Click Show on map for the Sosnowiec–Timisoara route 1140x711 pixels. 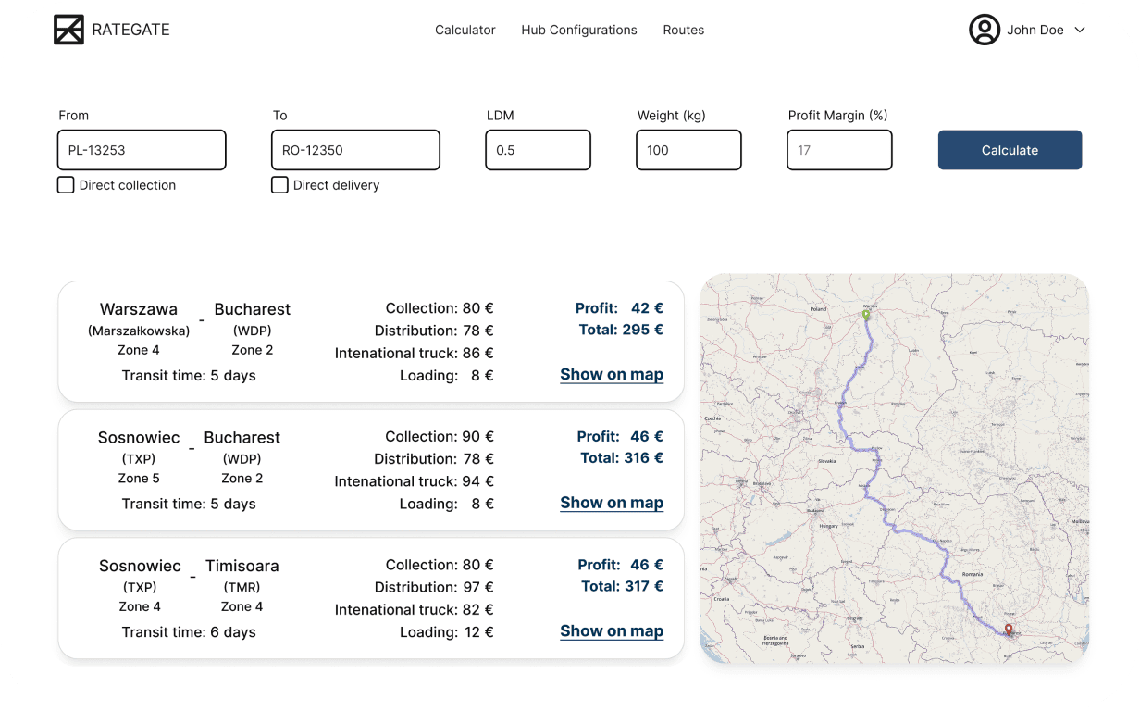pyautogui.click(x=612, y=630)
